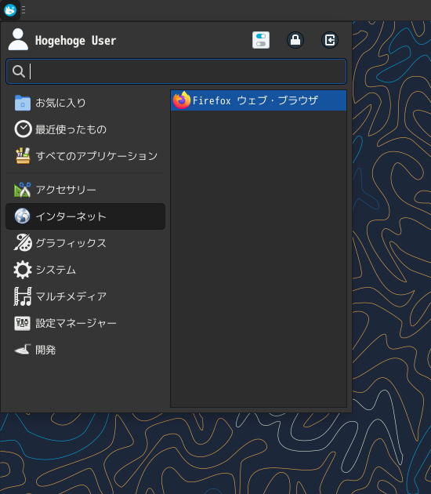Click the Hogehoge User name label
The height and width of the screenshot is (494, 431).
pos(75,40)
